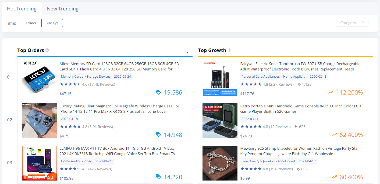This screenshot has width=380, height=184.
Task: Click the Memory Cards > Storage Devices category tag
Action: click(x=86, y=77)
